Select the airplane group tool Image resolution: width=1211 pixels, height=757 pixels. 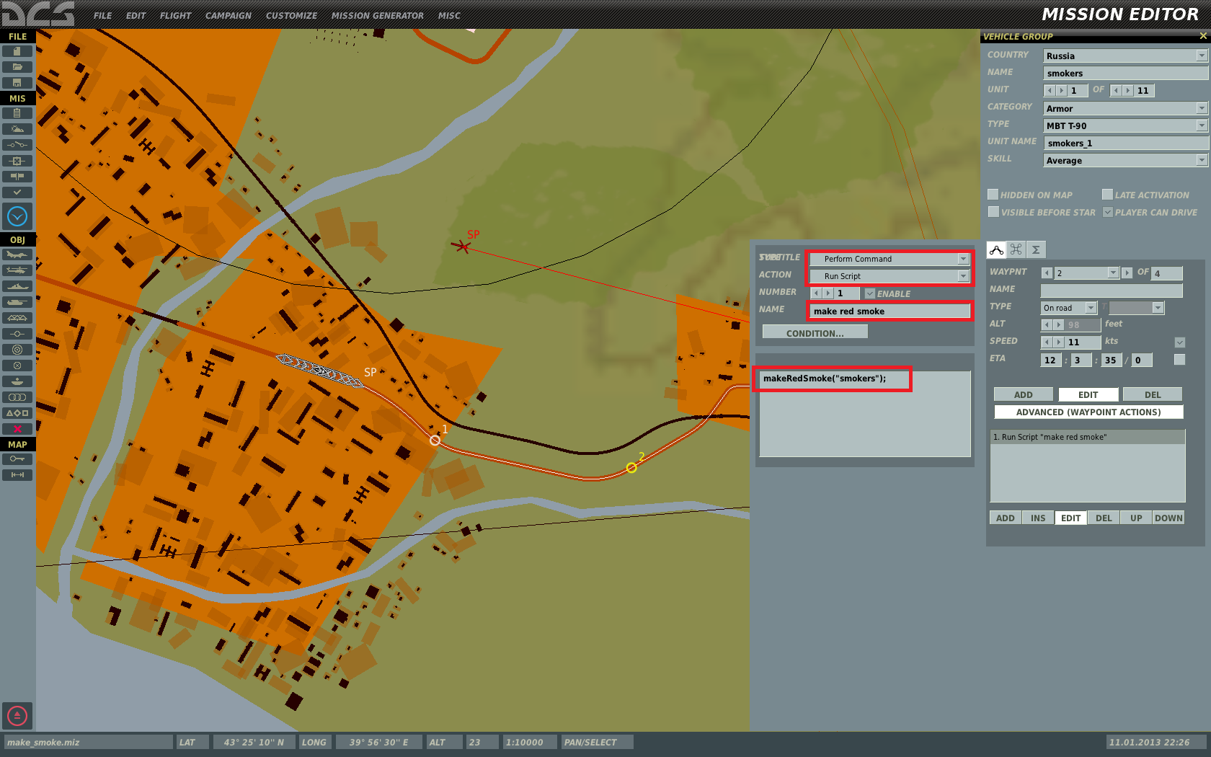pos(17,254)
